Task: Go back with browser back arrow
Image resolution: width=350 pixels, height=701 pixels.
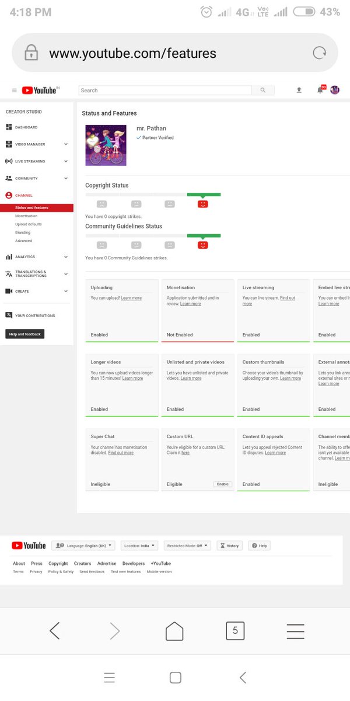Action: click(x=54, y=631)
